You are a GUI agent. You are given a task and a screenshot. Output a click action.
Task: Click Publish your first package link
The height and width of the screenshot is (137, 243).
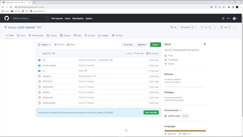(x=174, y=100)
